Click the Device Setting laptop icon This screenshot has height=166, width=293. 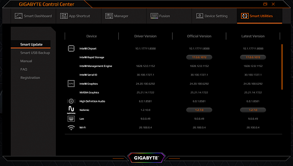(x=199, y=16)
